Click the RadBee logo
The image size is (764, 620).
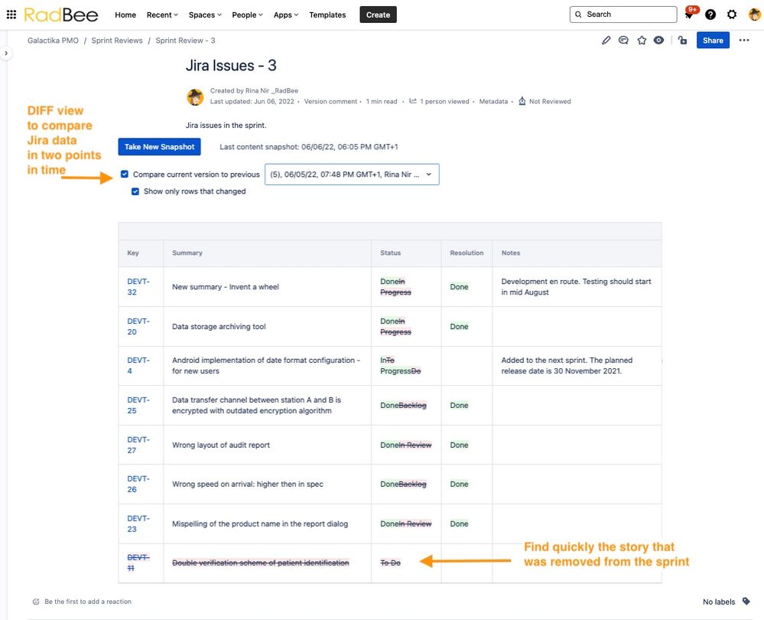click(61, 15)
